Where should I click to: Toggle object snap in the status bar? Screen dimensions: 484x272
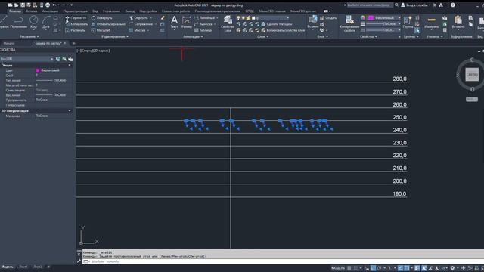coord(406,268)
